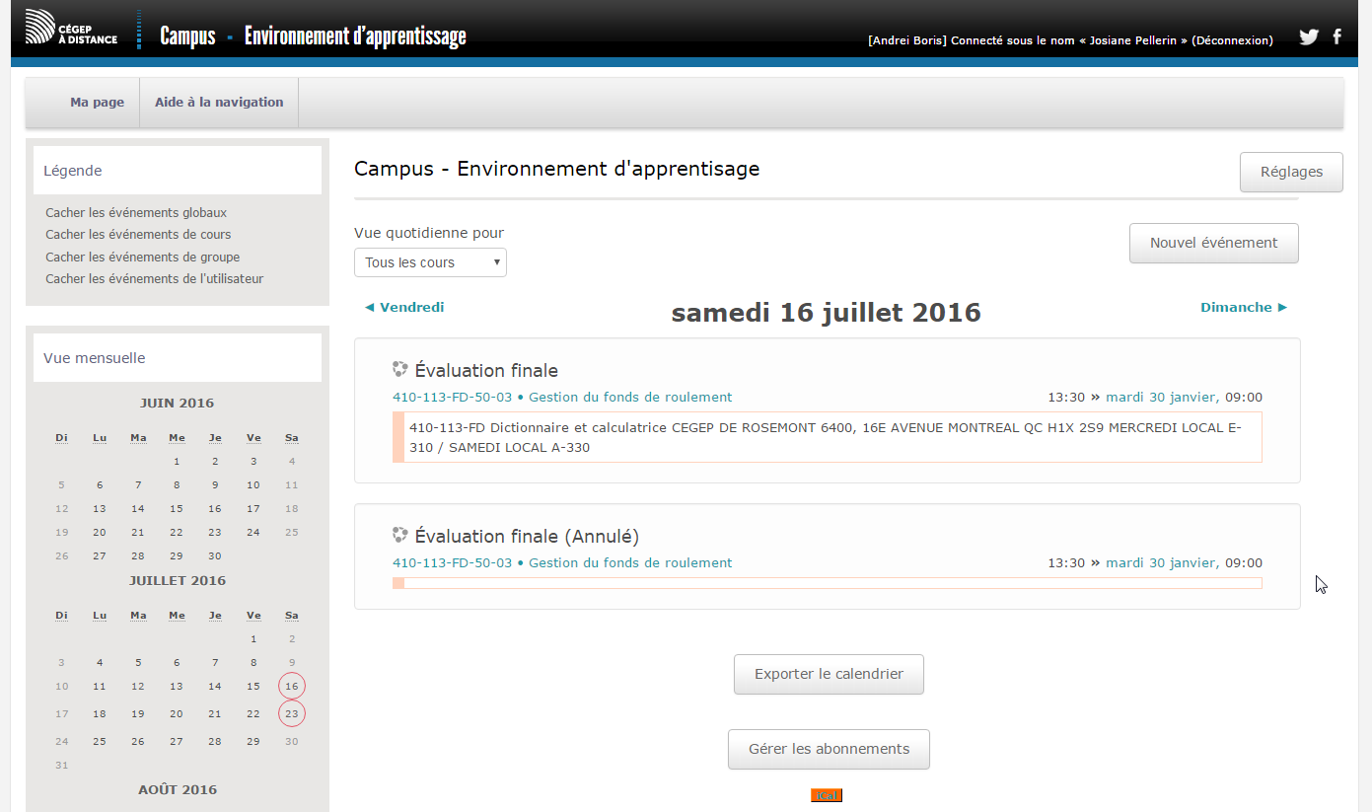
Task: Go to next day Dimanche
Action: tap(1243, 308)
